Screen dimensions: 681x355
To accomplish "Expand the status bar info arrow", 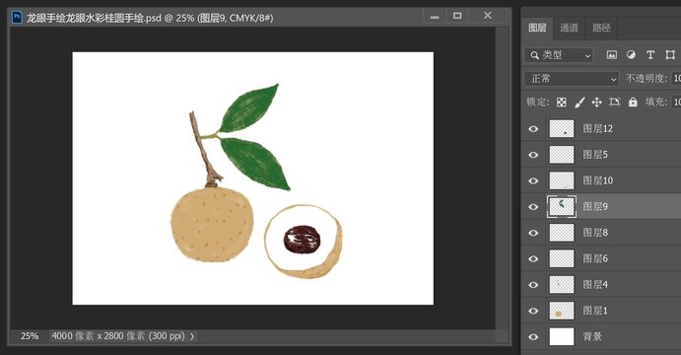I will coord(192,336).
